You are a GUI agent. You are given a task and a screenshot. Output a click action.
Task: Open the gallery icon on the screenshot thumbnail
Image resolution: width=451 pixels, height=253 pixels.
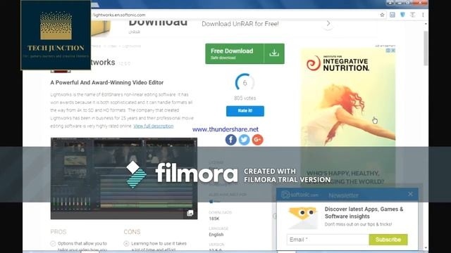(x=190, y=213)
